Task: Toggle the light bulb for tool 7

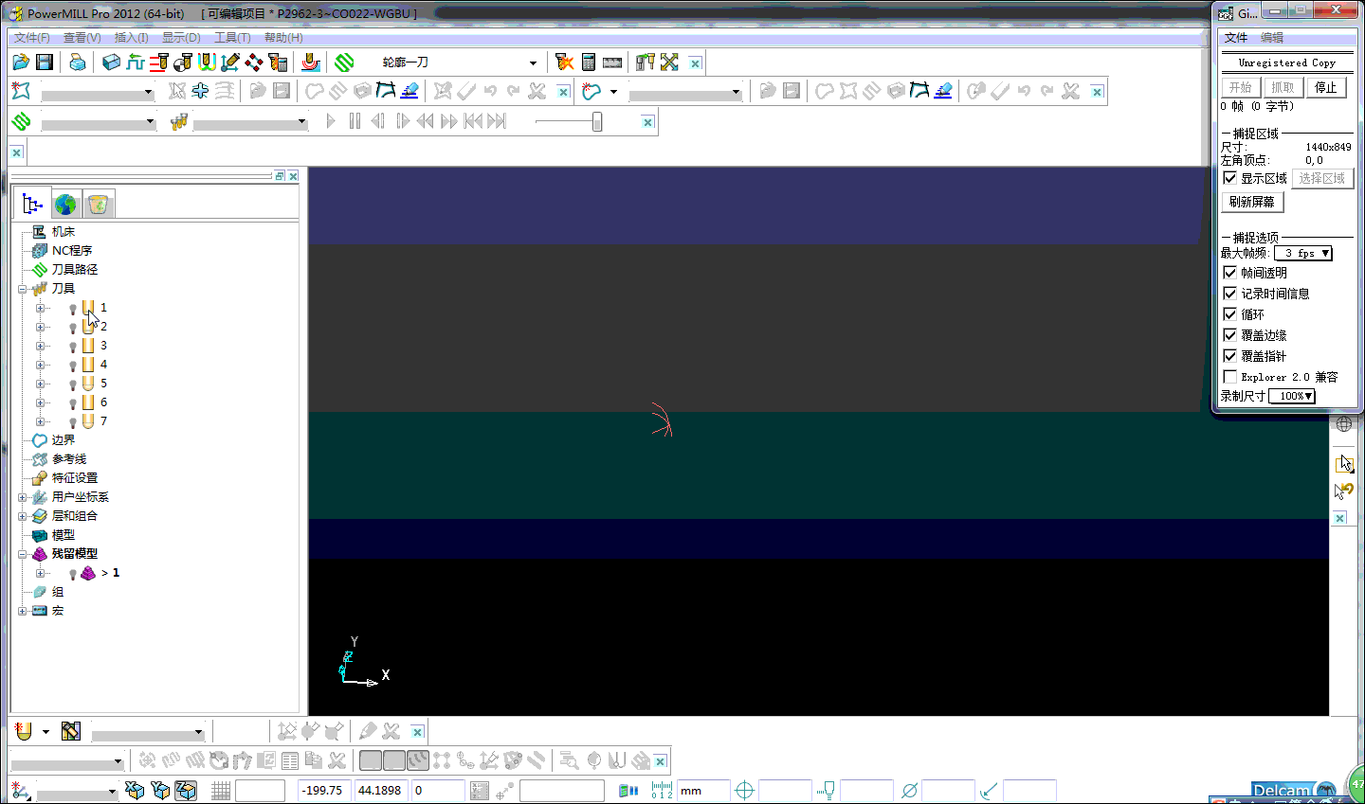Action: pos(73,422)
